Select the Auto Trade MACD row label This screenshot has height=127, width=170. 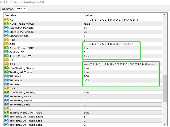[x=22, y=24]
